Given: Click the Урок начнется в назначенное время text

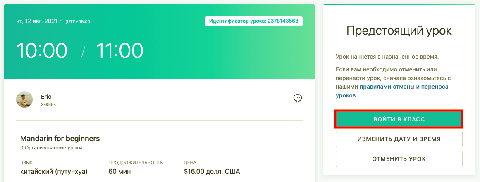Looking at the screenshot, I should pos(387,57).
